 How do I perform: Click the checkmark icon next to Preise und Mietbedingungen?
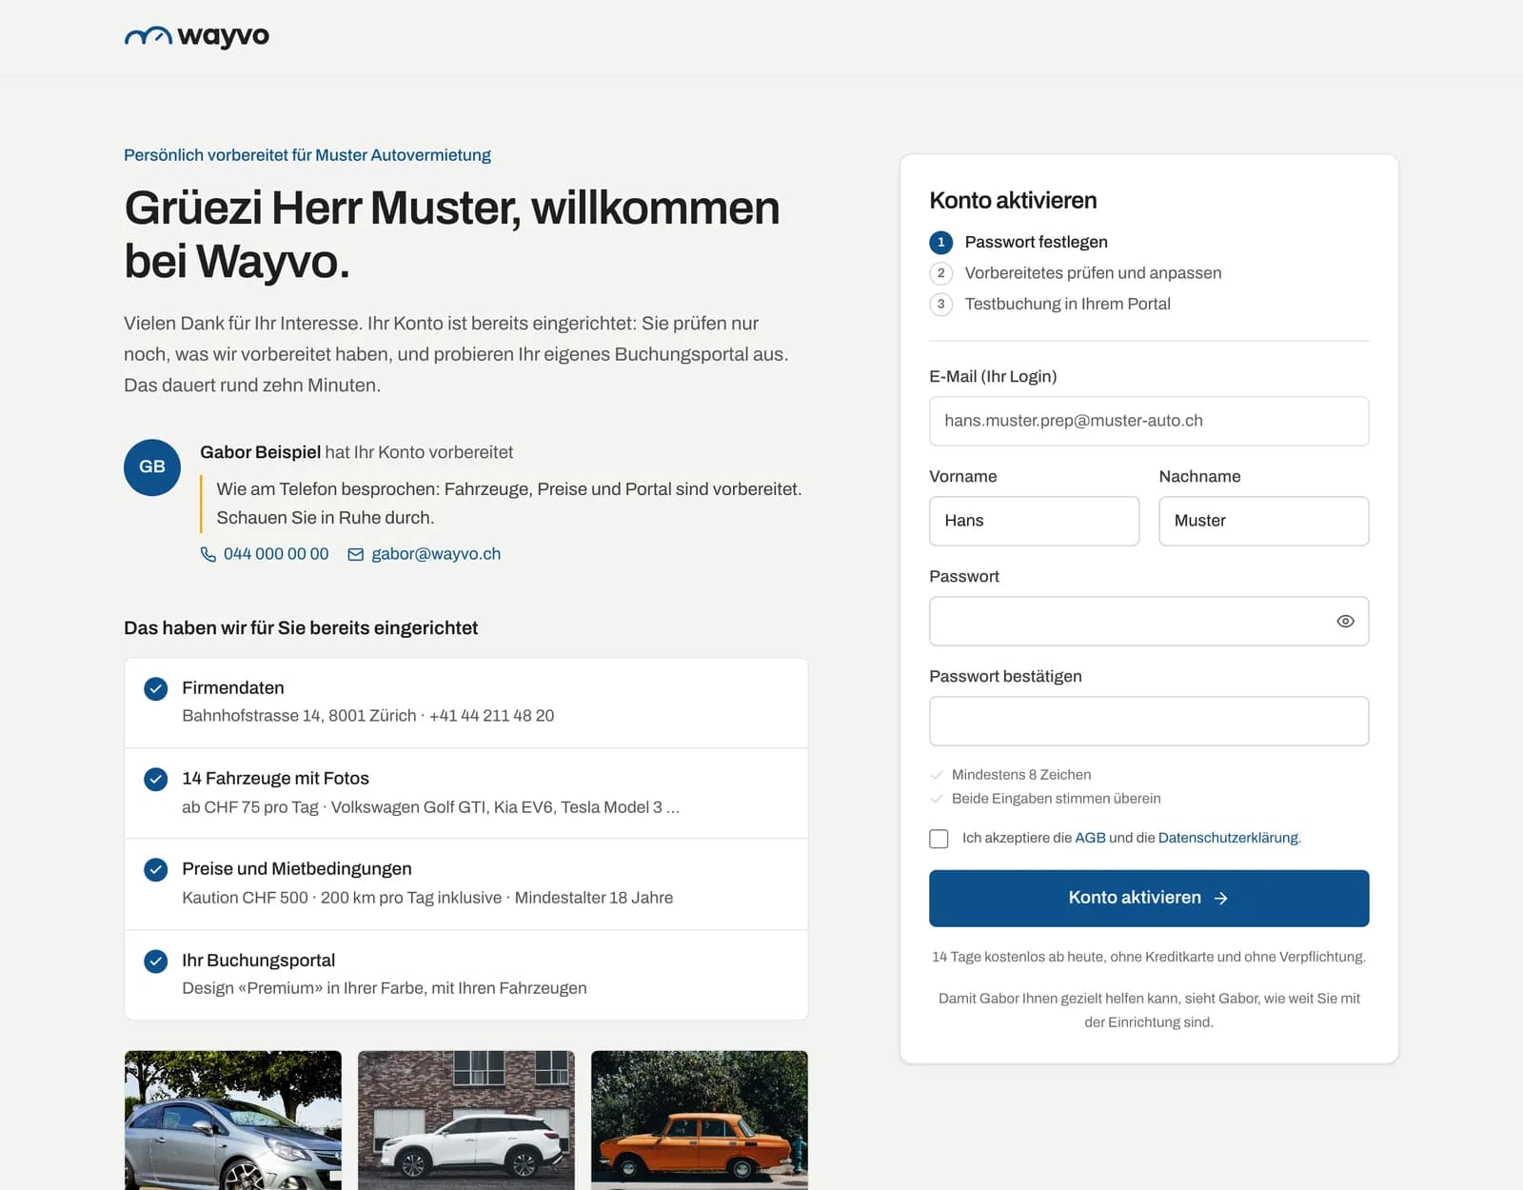(156, 869)
